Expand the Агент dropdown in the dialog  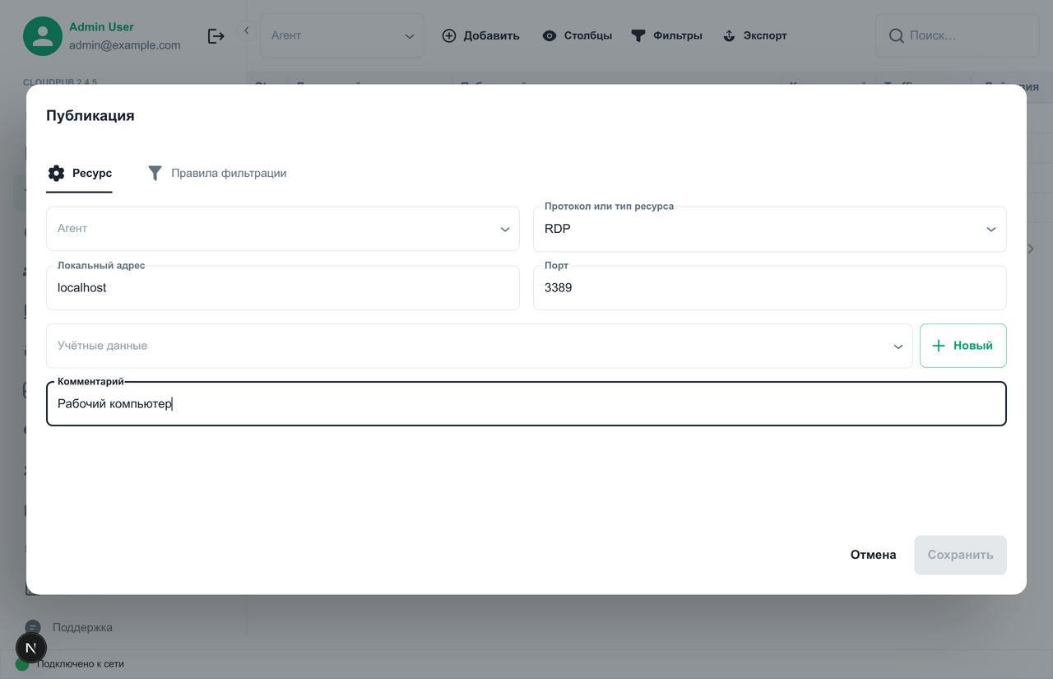click(282, 229)
